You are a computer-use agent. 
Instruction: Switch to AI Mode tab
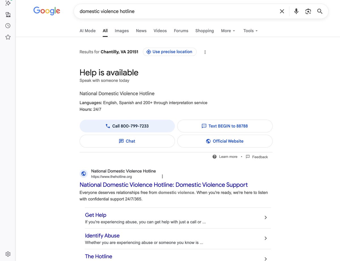click(88, 31)
